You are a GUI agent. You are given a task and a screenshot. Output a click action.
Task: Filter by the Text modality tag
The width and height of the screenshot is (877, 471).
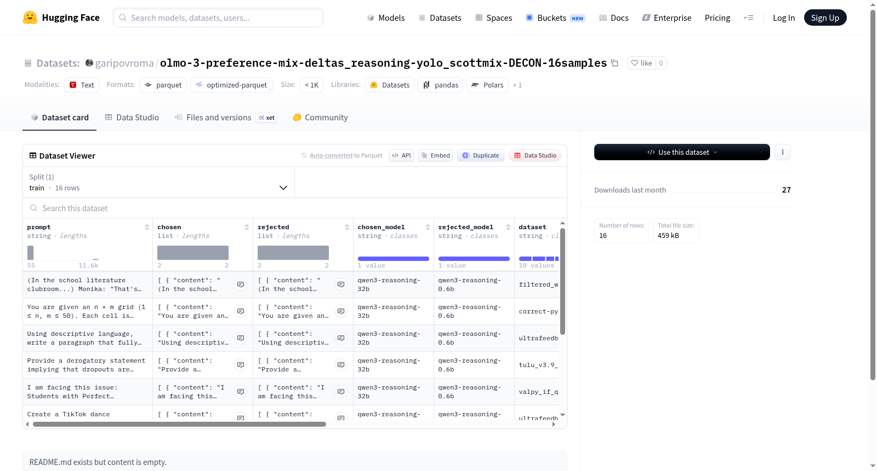pos(82,85)
